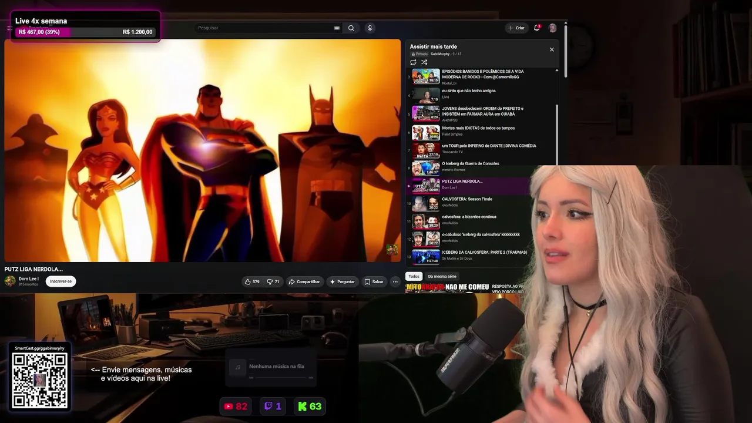Viewport: 752px width, 423px height.
Task: Open the cabuloso iceberg da calvosfera video
Action: (x=481, y=234)
